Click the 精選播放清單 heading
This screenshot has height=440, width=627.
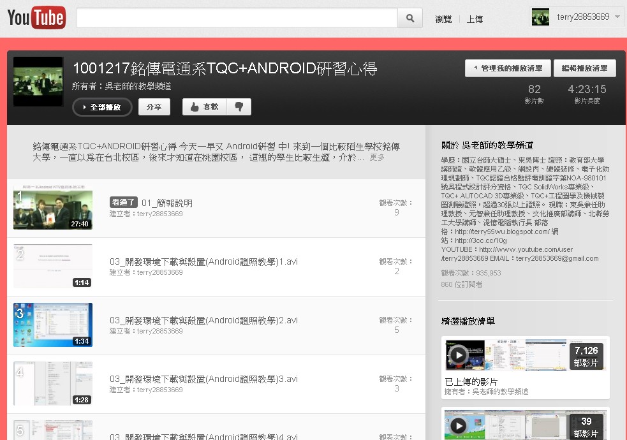[x=468, y=321]
